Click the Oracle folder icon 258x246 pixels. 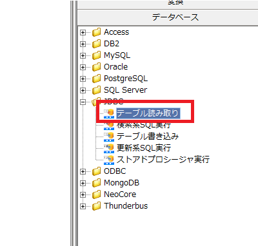(96, 67)
